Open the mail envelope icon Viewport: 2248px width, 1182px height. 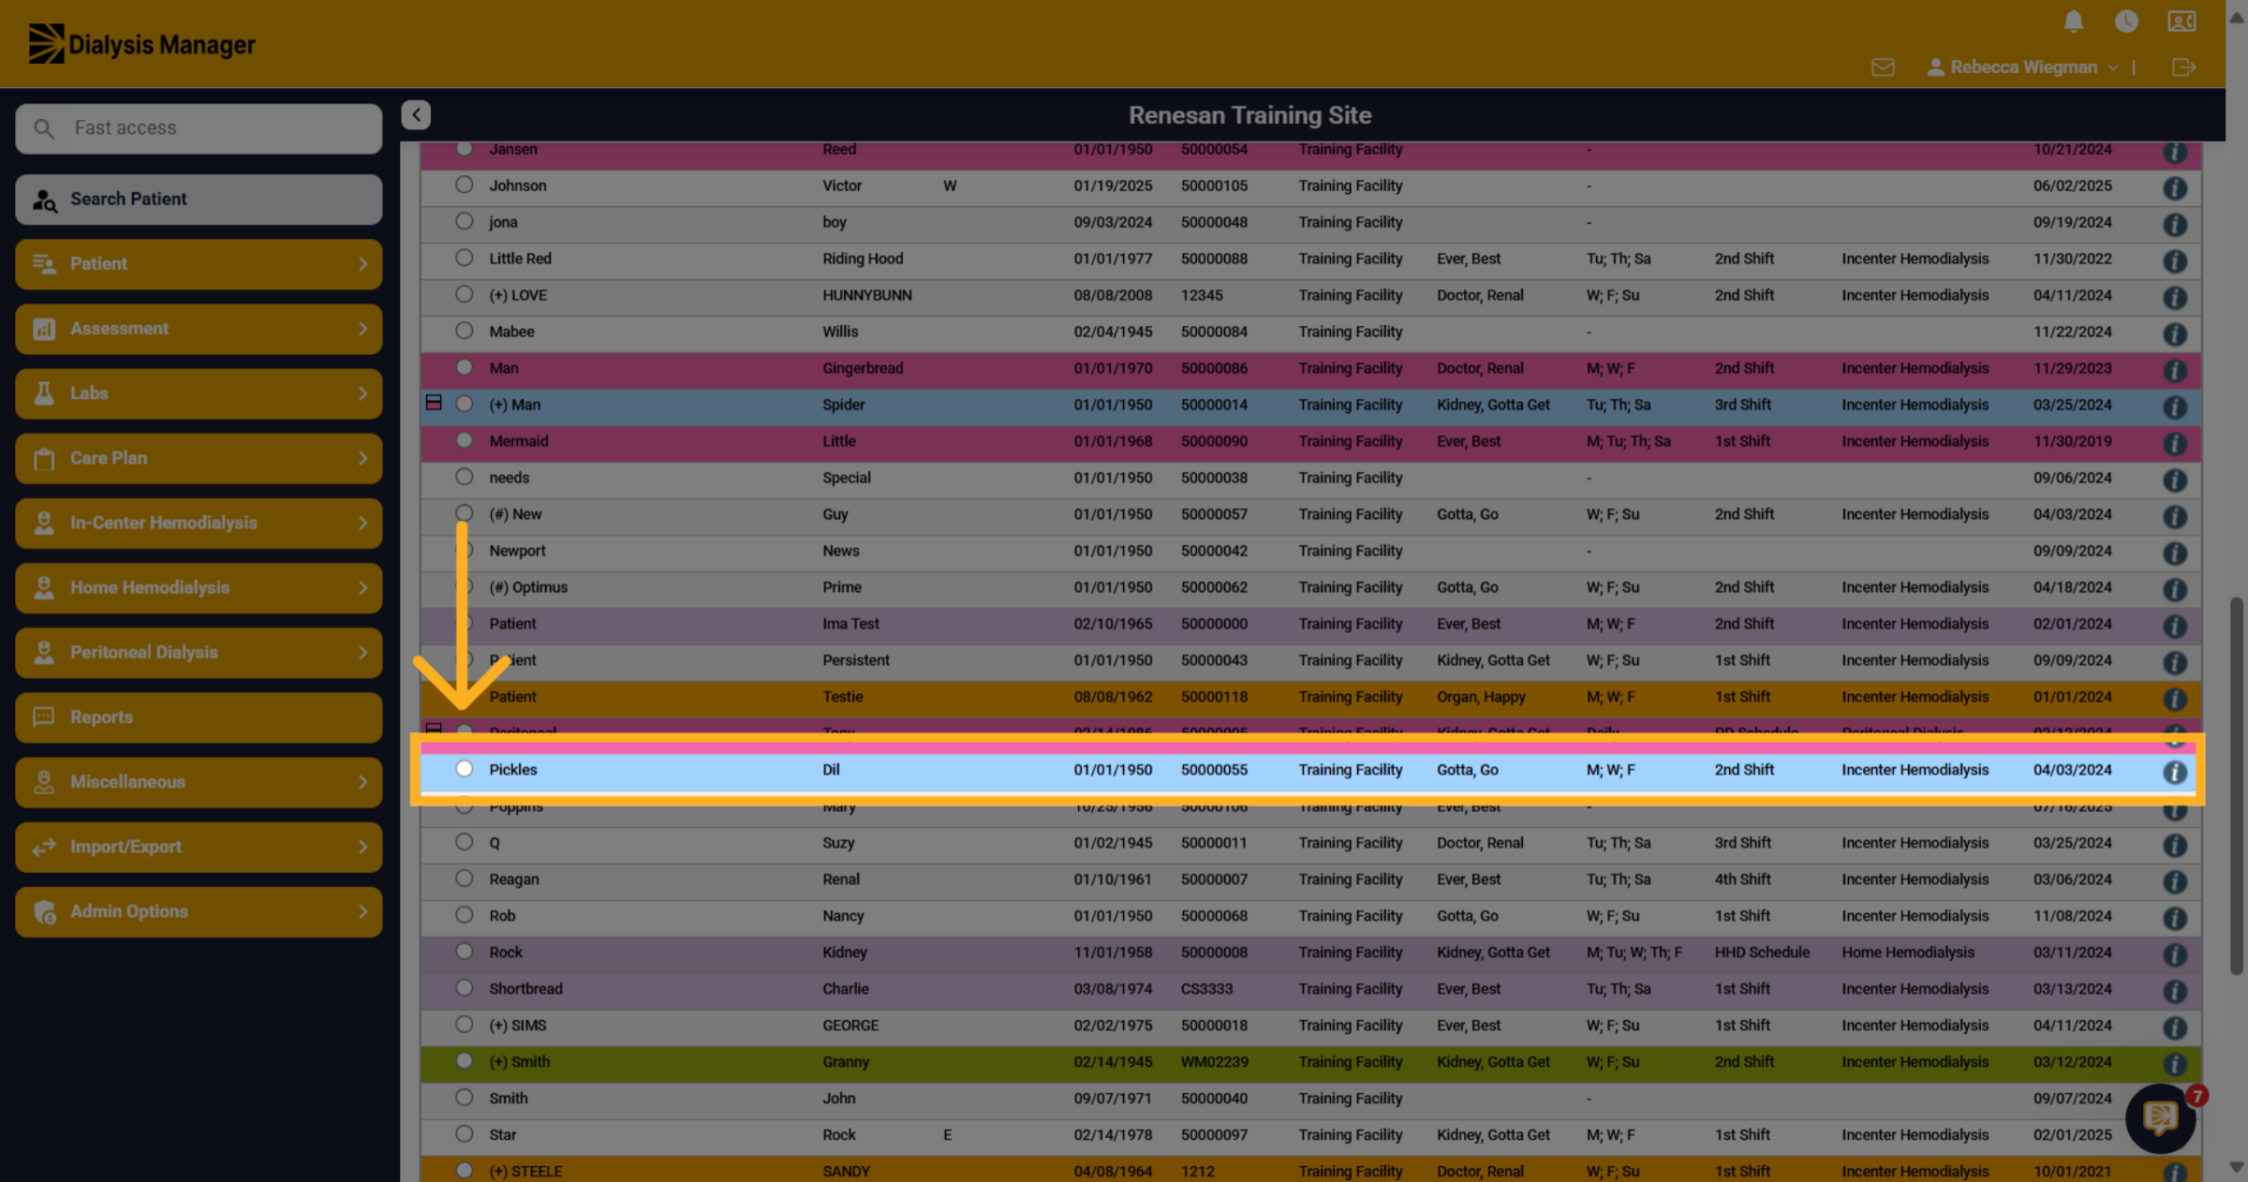tap(1883, 67)
